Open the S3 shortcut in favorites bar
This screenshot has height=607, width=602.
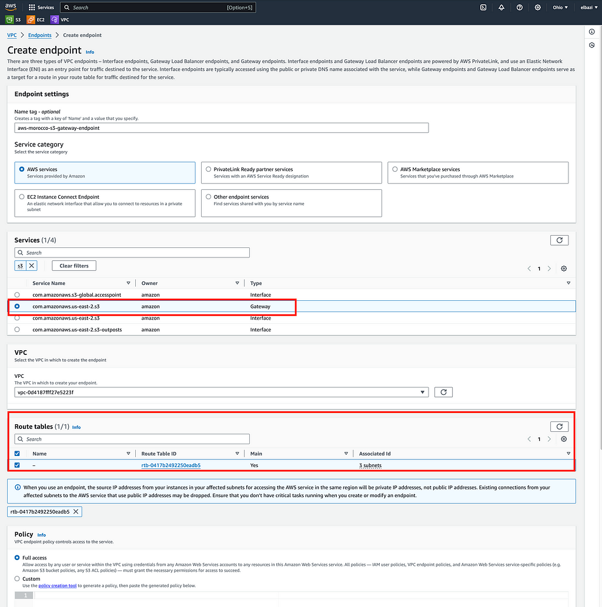(x=13, y=20)
